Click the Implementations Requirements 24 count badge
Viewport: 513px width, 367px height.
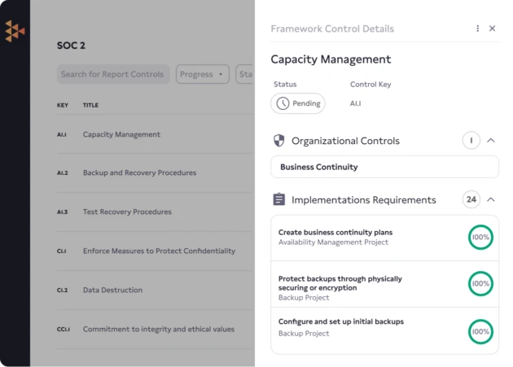pyautogui.click(x=471, y=199)
